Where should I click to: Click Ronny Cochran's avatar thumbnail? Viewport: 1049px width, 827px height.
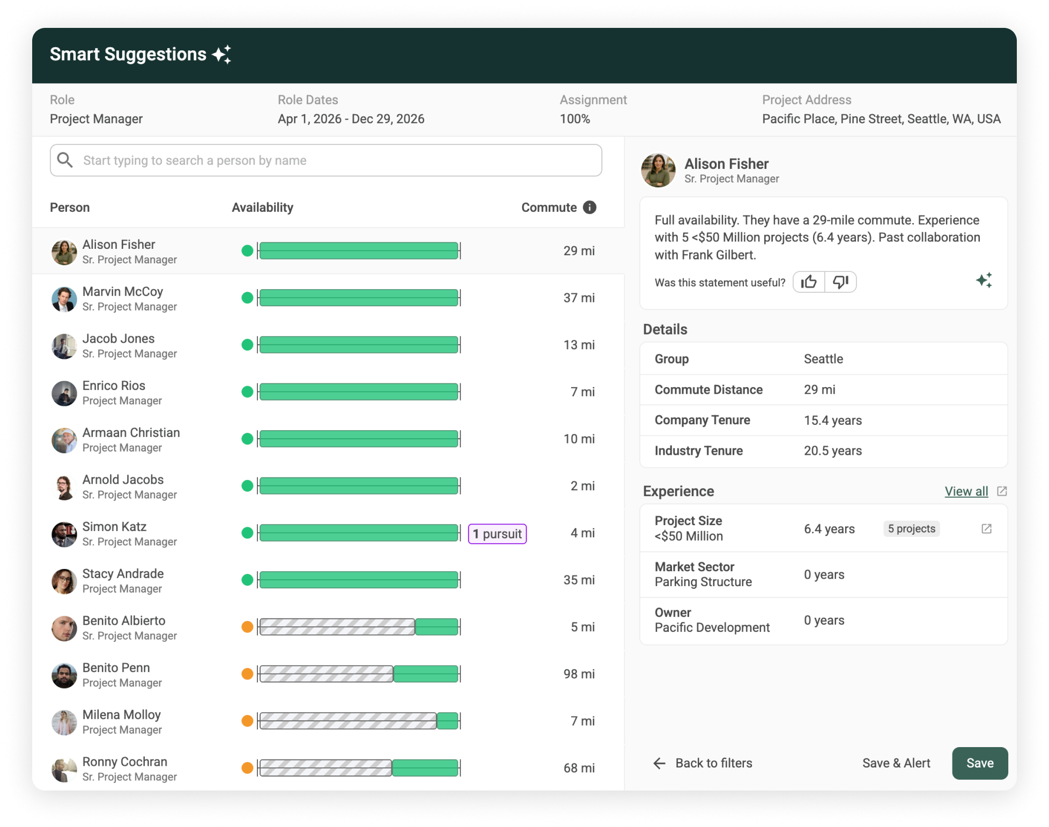pyautogui.click(x=64, y=769)
